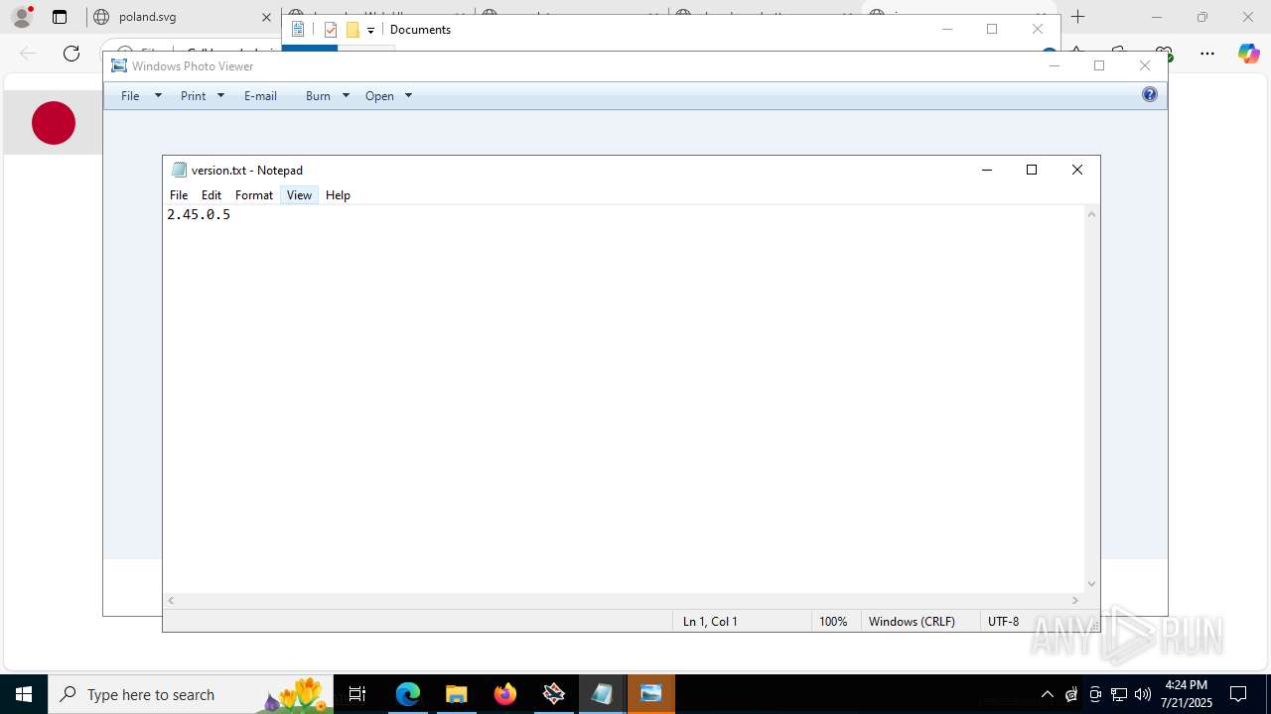This screenshot has width=1271, height=714.
Task: Open the Windows Start menu
Action: pyautogui.click(x=24, y=694)
